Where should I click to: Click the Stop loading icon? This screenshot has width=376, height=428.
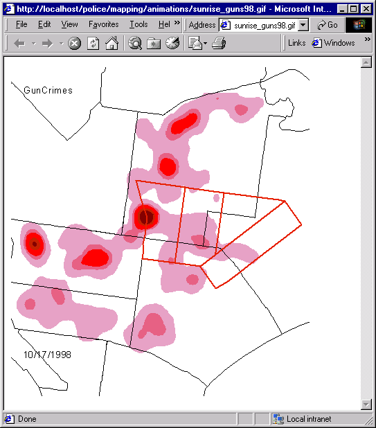click(x=74, y=43)
